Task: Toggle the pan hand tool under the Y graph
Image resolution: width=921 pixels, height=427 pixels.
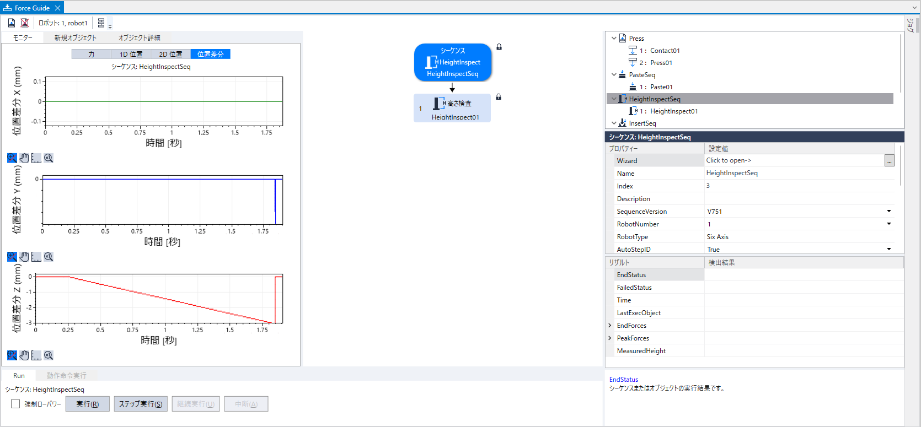Action: pyautogui.click(x=24, y=257)
